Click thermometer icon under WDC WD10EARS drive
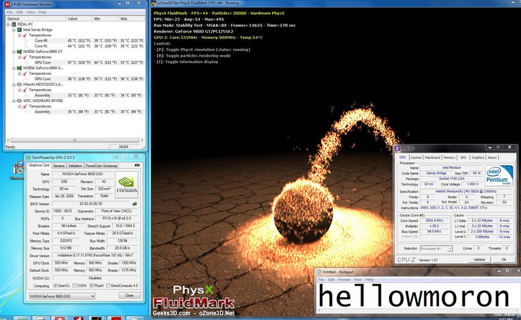 pyautogui.click(x=25, y=107)
